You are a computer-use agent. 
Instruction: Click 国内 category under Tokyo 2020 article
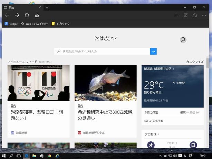click(13, 106)
